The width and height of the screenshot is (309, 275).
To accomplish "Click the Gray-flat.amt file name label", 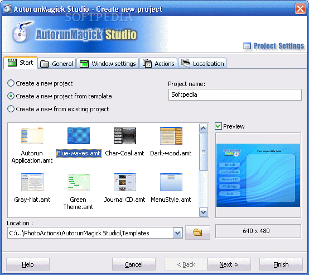I will [x=32, y=200].
